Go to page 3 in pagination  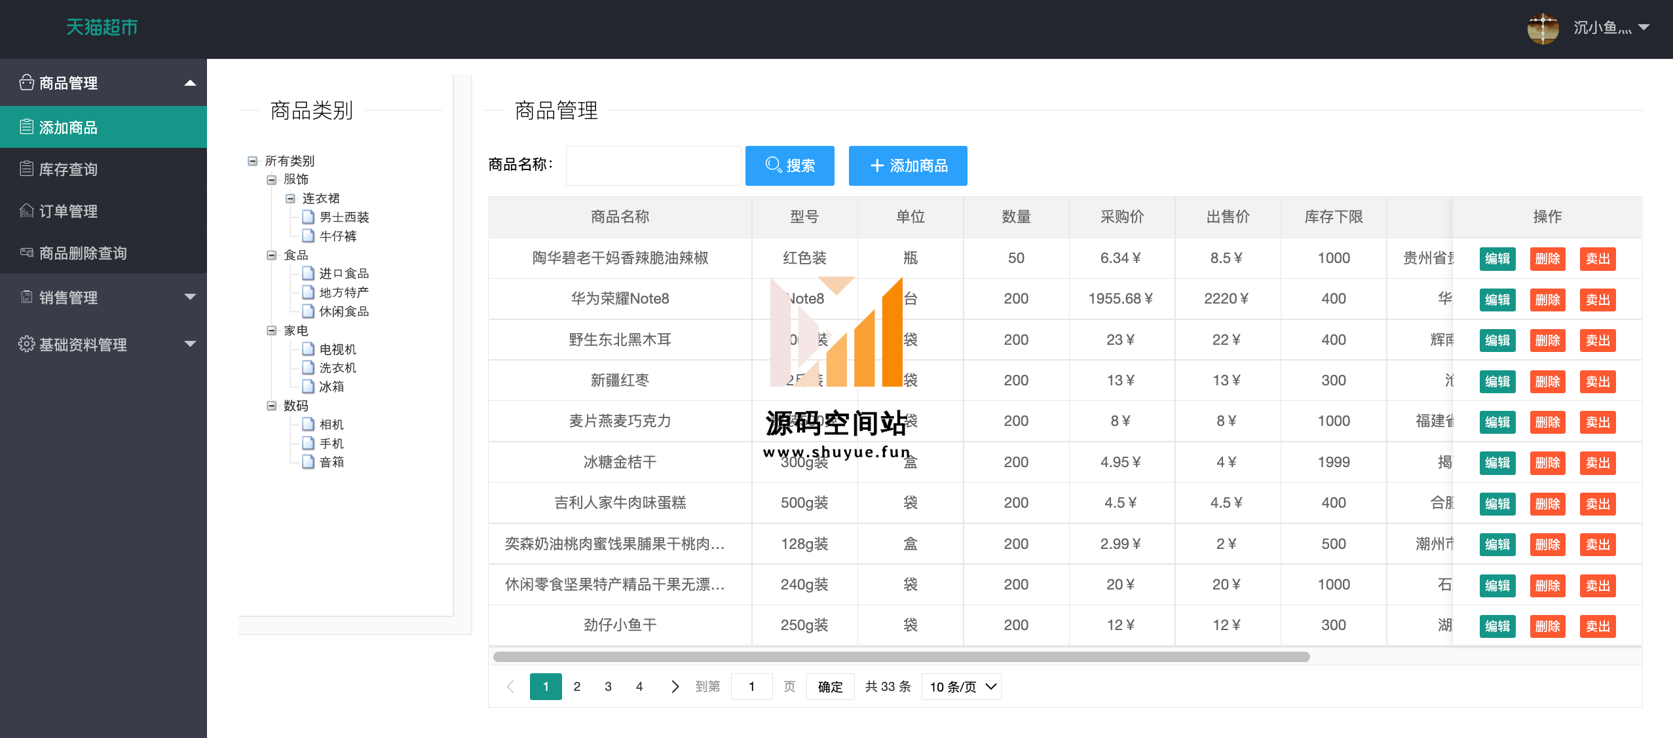[608, 686]
